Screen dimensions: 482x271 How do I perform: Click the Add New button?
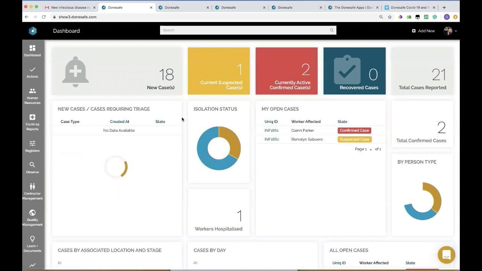[423, 31]
